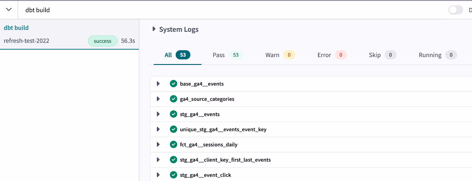
Task: Select the stg_ga4__client_key_first_last_events model name
Action: (x=225, y=160)
